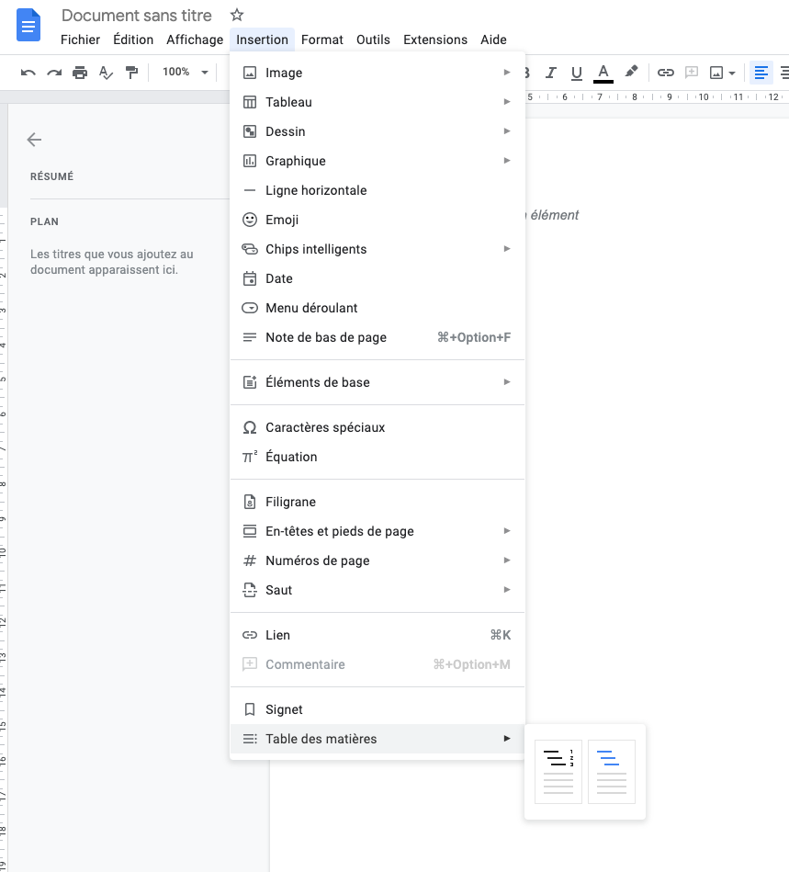Click the insert image toolbar icon
Screen dimensions: 789x872
716,73
